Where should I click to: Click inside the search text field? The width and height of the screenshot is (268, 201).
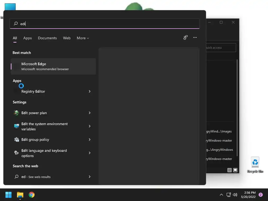tap(105, 24)
